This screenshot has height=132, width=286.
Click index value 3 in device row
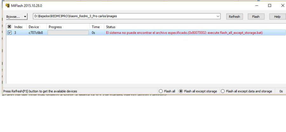(x=15, y=33)
